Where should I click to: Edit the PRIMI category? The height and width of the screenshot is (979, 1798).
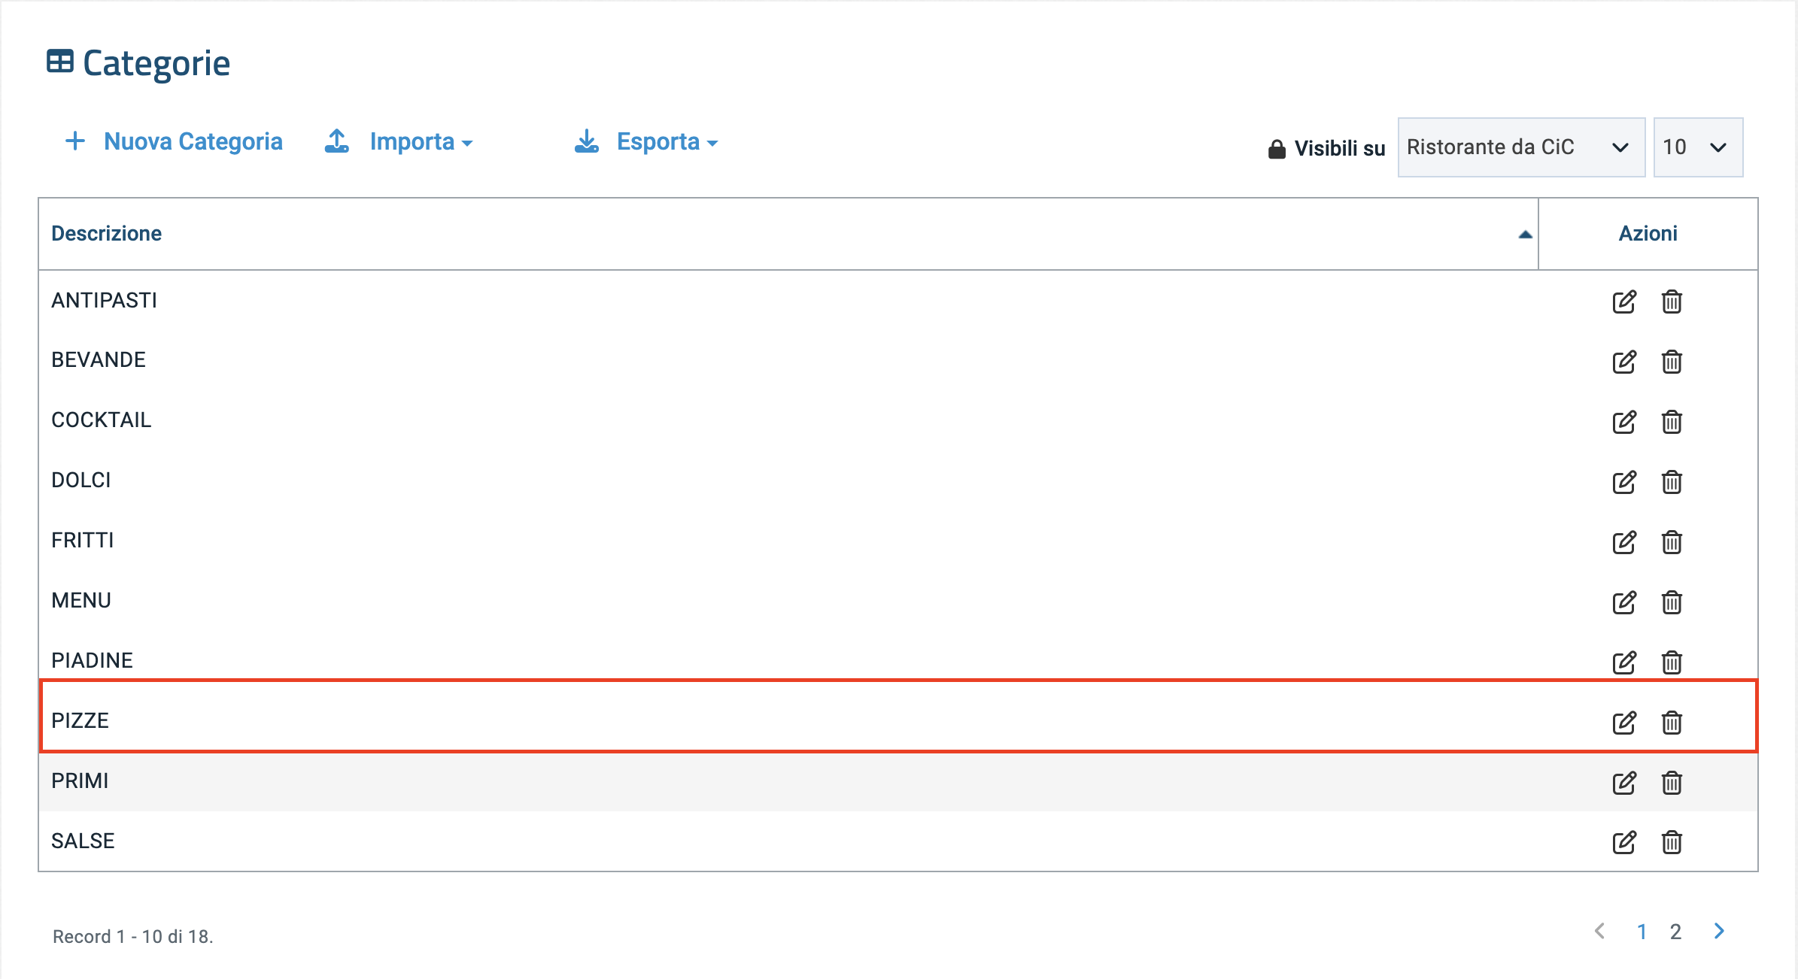point(1623,783)
